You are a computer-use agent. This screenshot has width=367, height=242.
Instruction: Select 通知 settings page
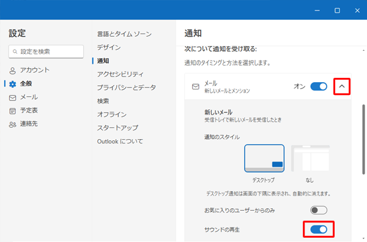point(103,61)
